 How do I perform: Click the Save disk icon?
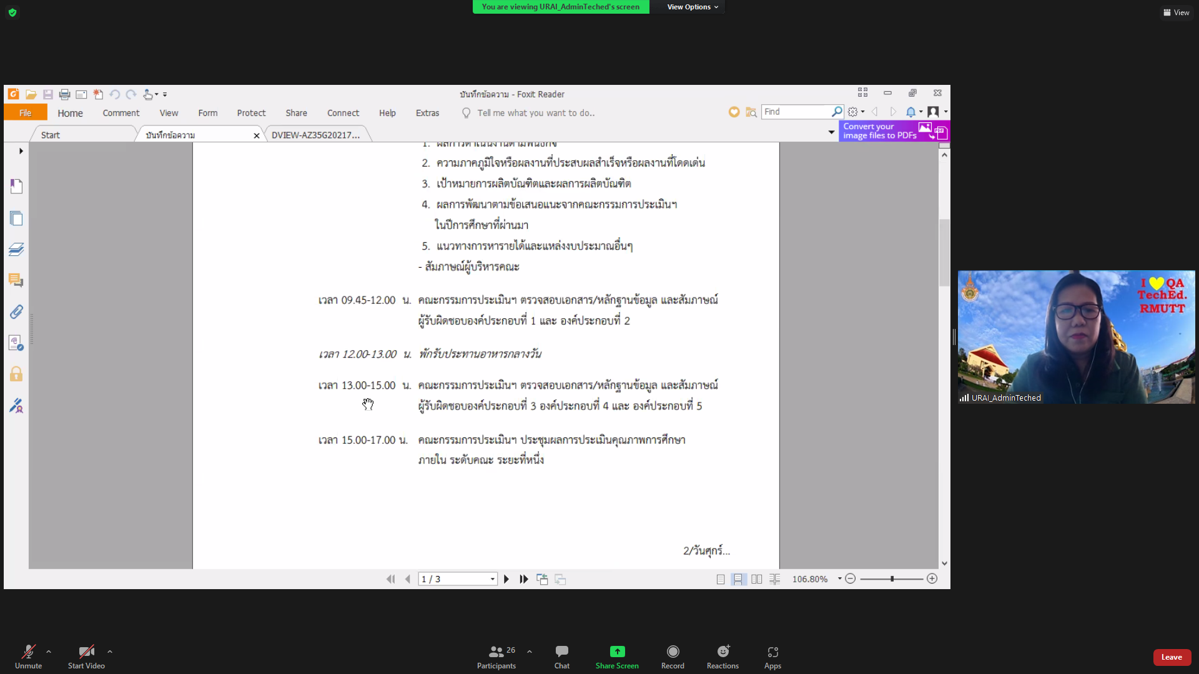(x=47, y=94)
